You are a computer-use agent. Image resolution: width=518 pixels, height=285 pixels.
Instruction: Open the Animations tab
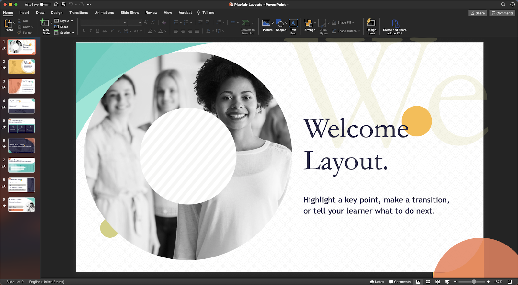click(x=104, y=13)
